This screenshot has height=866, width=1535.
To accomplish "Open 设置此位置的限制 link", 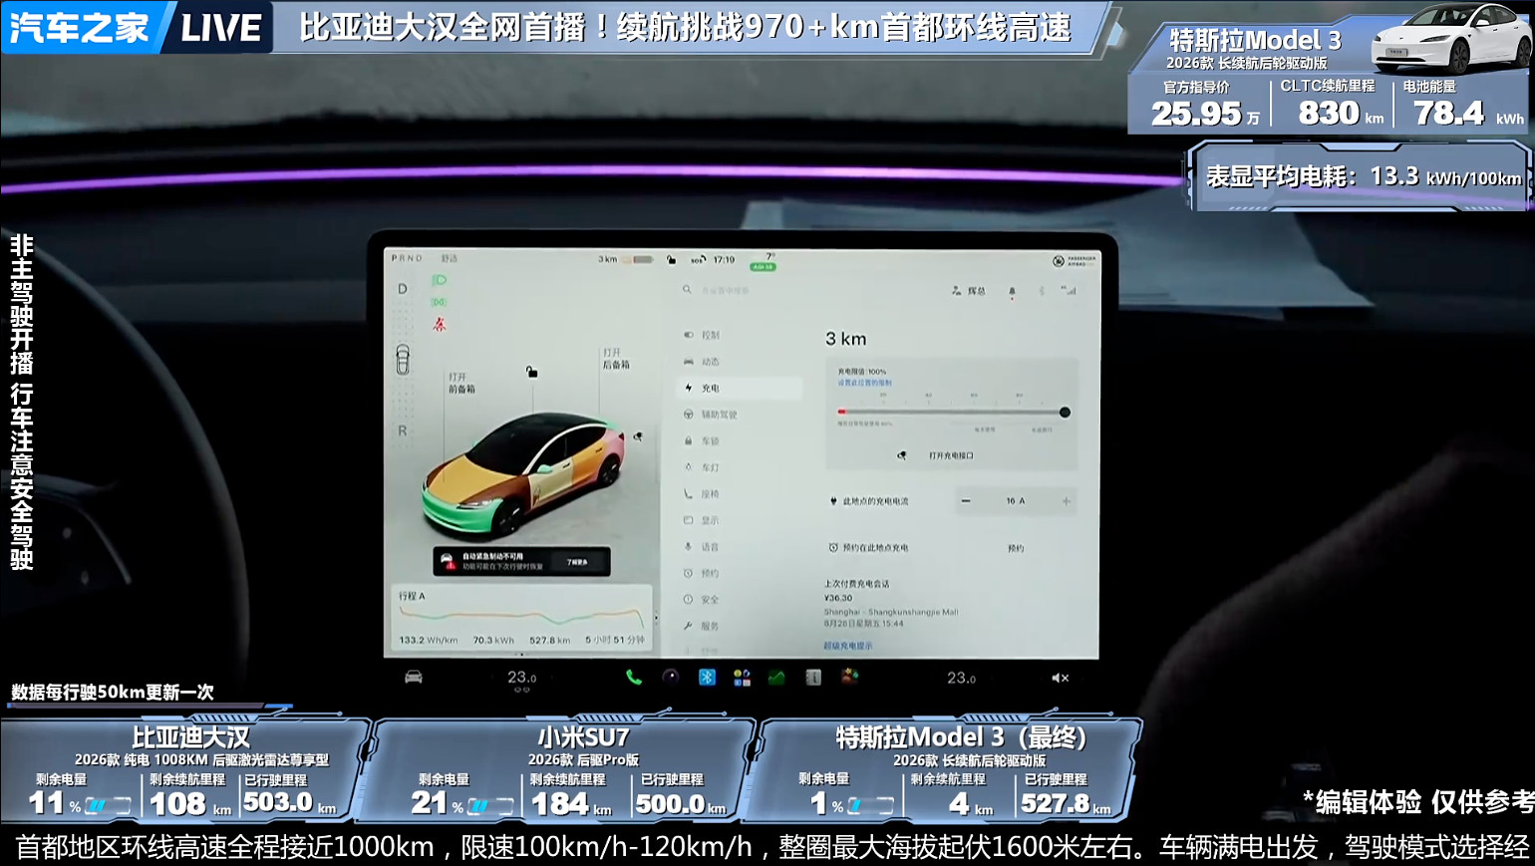I will tap(864, 383).
